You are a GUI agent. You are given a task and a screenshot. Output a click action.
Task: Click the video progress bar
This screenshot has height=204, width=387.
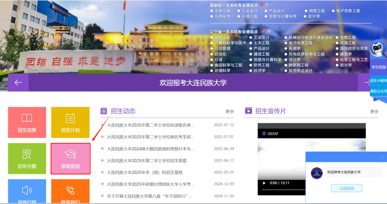[283, 190]
